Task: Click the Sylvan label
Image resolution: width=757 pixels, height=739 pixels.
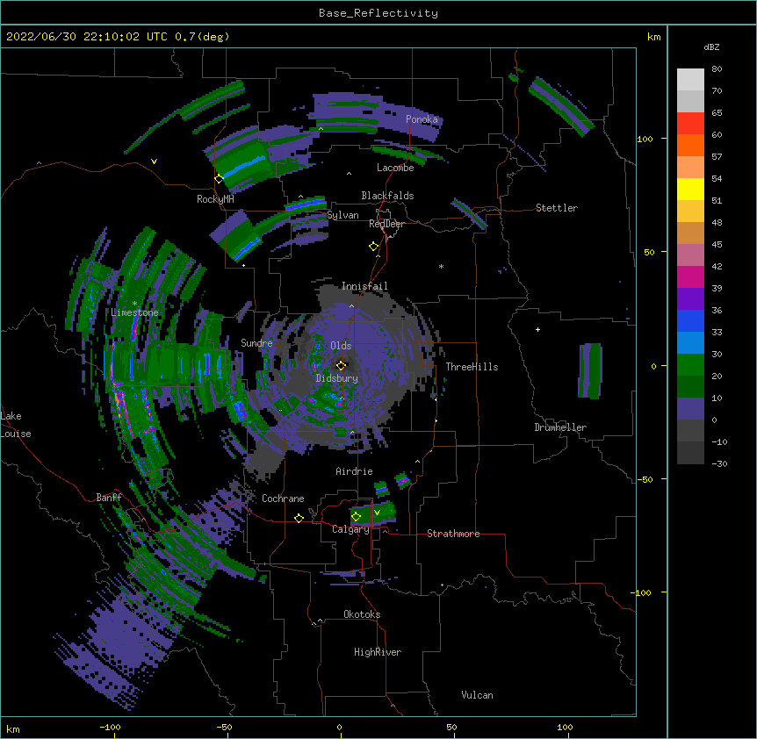Action: tap(342, 215)
